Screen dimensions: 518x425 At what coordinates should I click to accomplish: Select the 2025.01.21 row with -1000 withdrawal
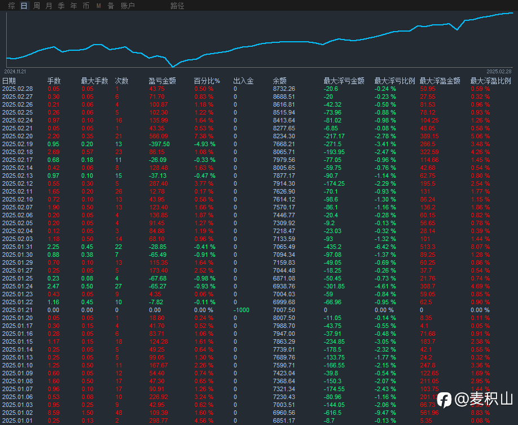pyautogui.click(x=17, y=310)
